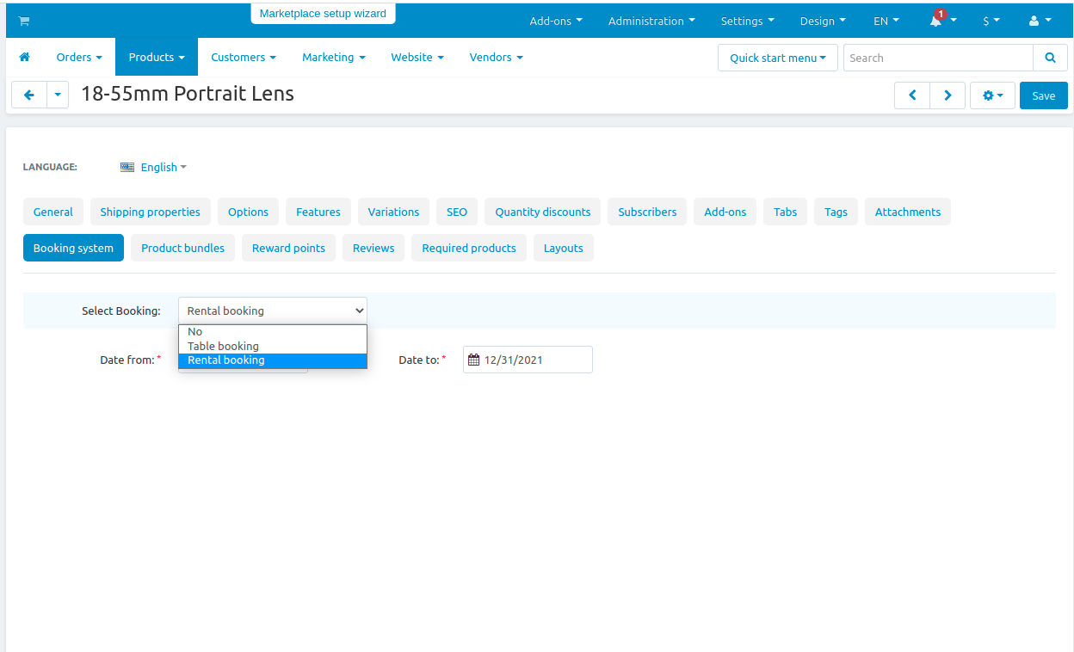Viewport: 1074px width, 652px height.
Task: Open the Quantity discounts tab
Action: [543, 212]
